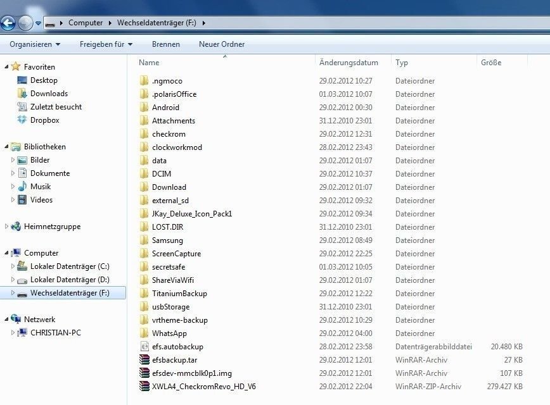The image size is (550, 405).
Task: Open the recent pages dropdown arrow
Action: click(x=38, y=23)
